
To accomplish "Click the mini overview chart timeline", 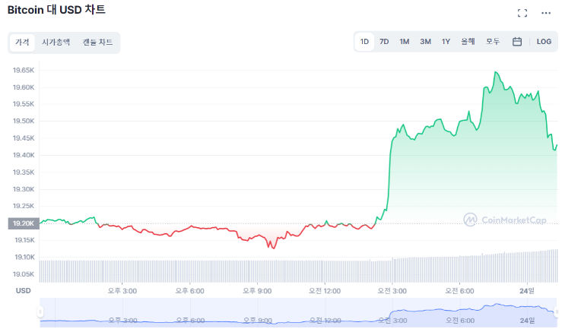I will point(297,313).
